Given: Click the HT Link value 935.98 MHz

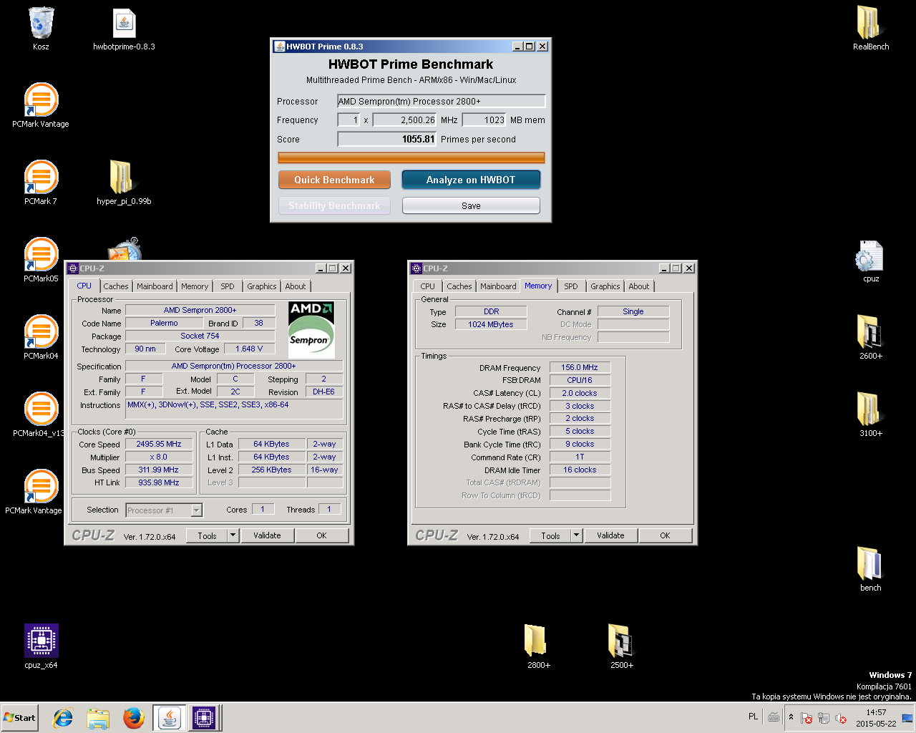Looking at the screenshot, I should 159,482.
